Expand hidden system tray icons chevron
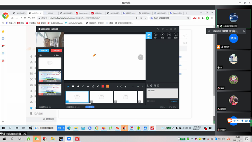 pos(192,139)
